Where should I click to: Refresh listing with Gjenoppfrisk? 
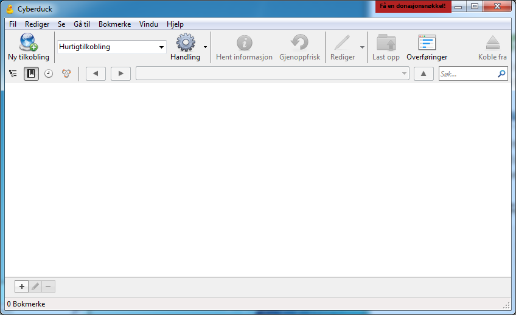(299, 47)
